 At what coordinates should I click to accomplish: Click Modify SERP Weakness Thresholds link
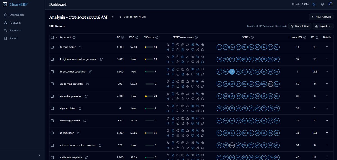[267, 26]
